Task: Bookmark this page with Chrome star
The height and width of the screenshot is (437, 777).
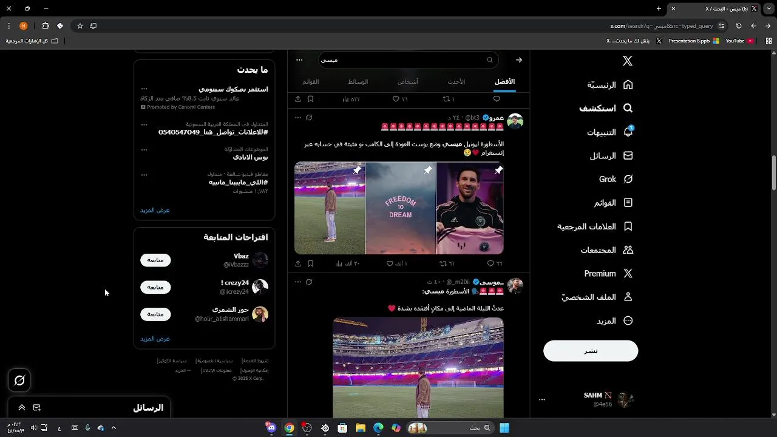Action: pos(80,26)
